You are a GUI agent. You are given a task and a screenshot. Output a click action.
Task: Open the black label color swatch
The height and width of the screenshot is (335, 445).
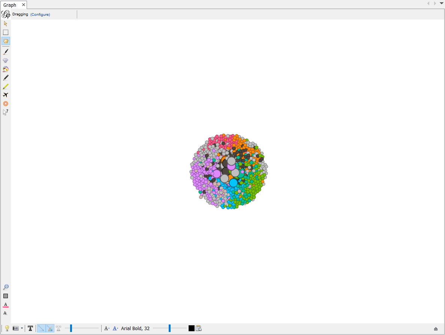coord(192,329)
